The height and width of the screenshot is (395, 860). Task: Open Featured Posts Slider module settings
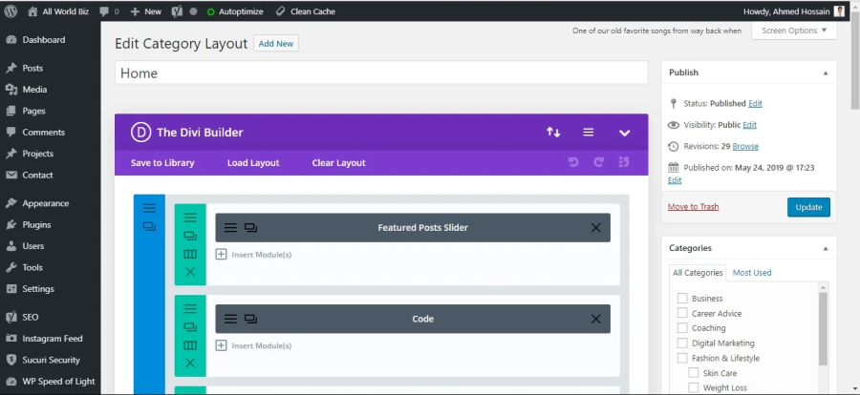(x=231, y=227)
